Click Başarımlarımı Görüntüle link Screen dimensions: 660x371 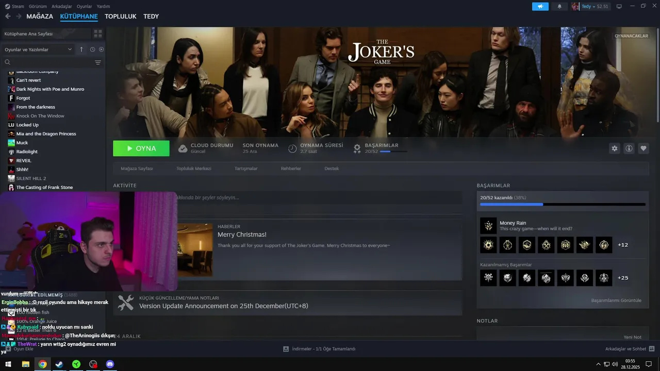point(616,300)
